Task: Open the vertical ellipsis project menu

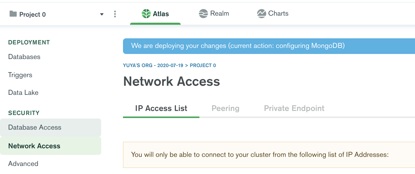Action: point(115,14)
